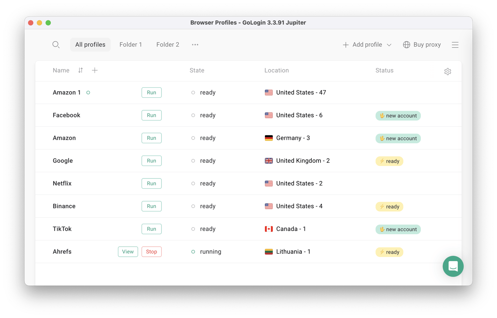Click the State column header
Viewport: 497px width, 318px height.
[x=197, y=70]
